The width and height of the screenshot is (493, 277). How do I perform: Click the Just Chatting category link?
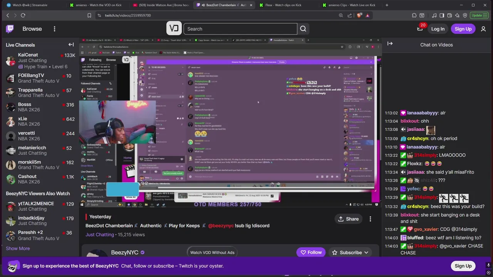[100, 234]
